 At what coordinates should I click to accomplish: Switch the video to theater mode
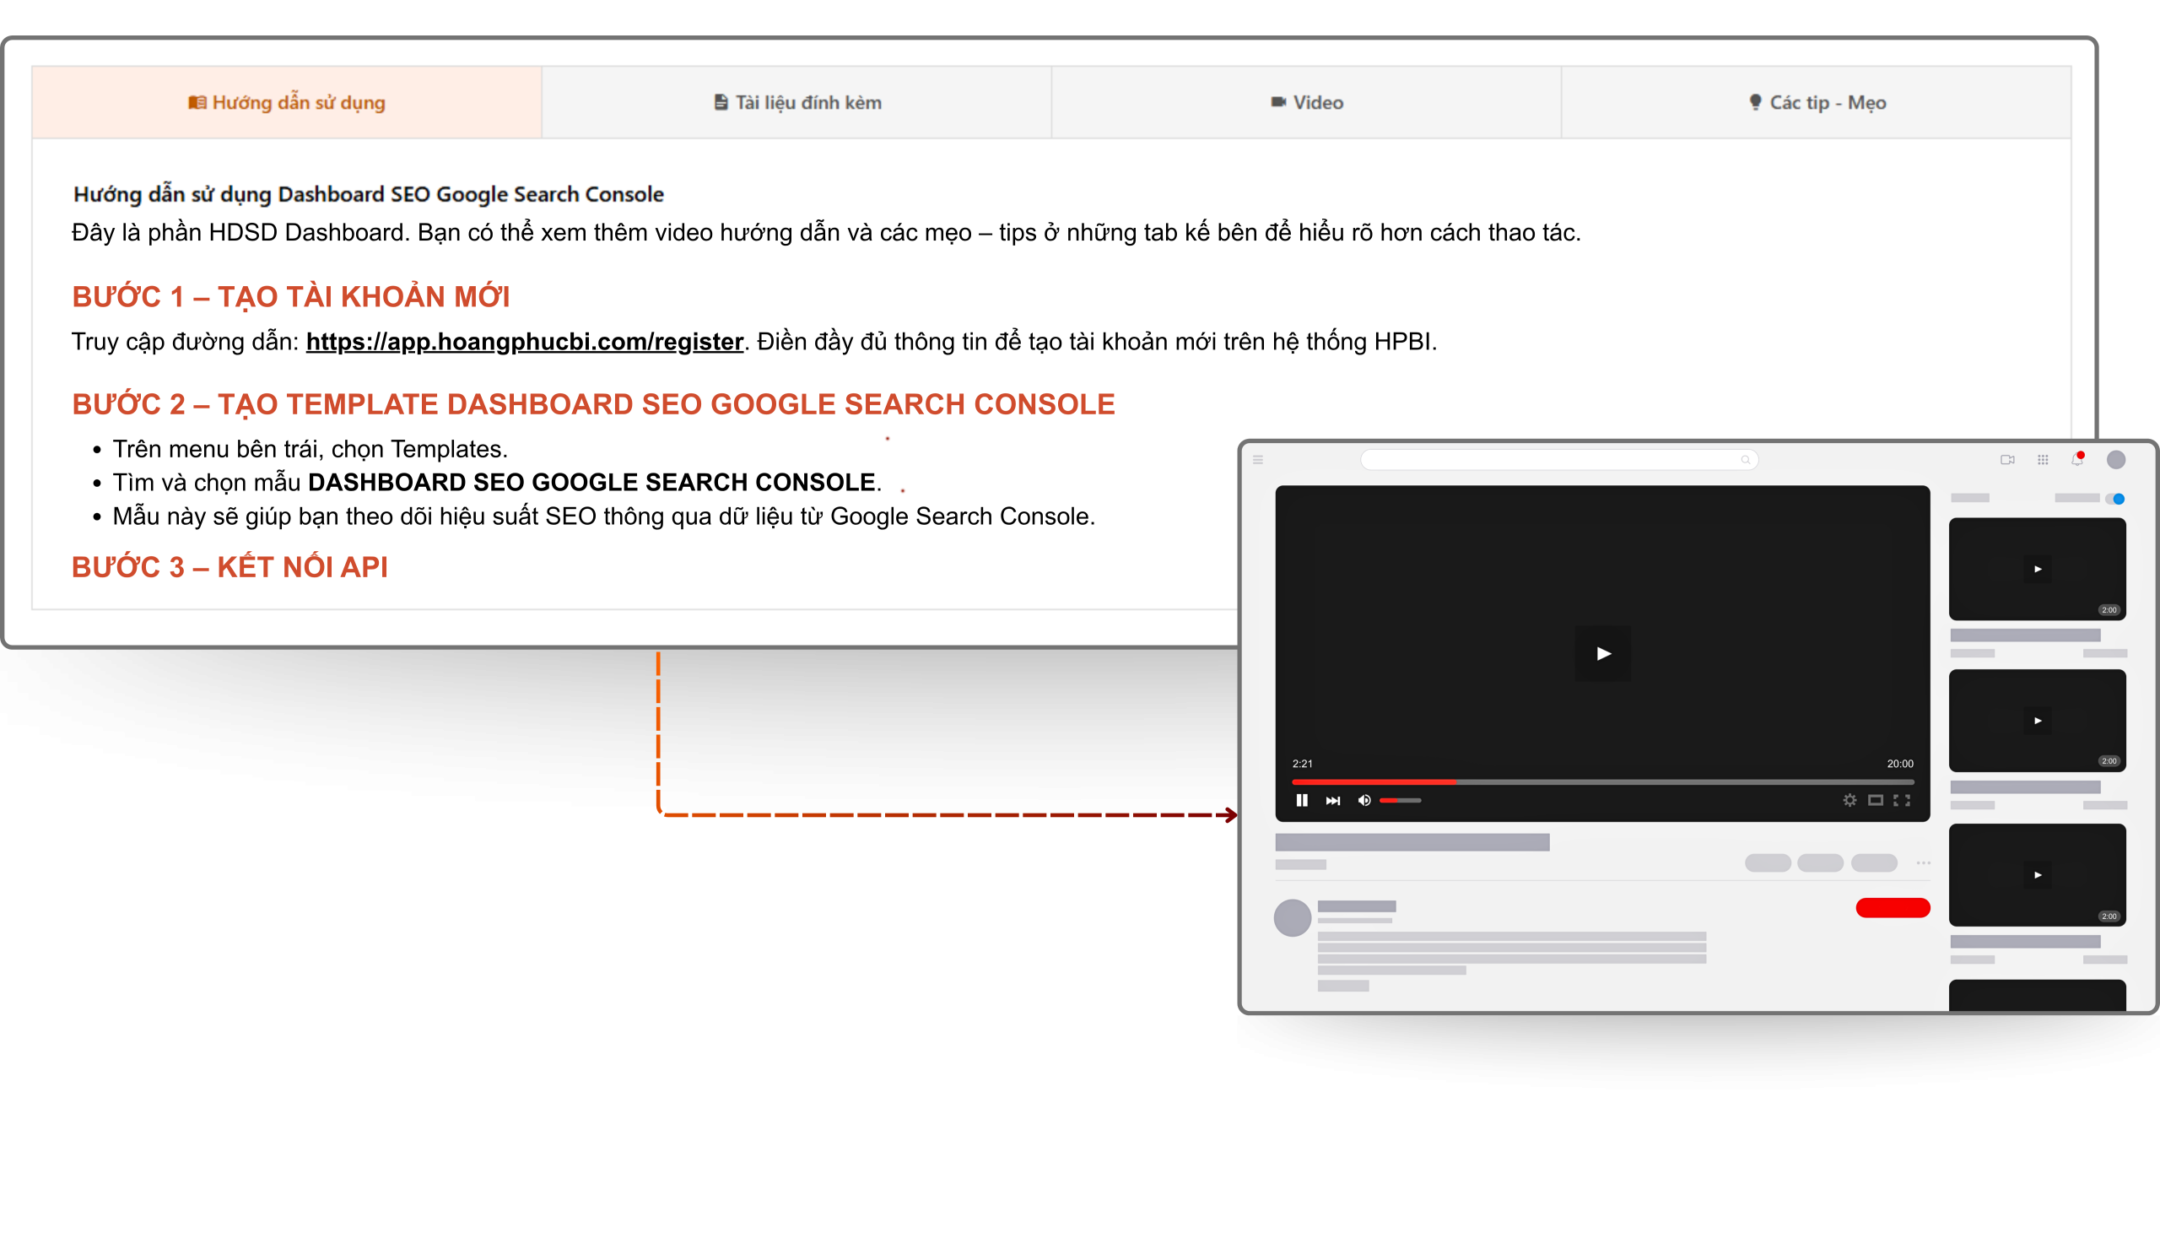(1875, 800)
